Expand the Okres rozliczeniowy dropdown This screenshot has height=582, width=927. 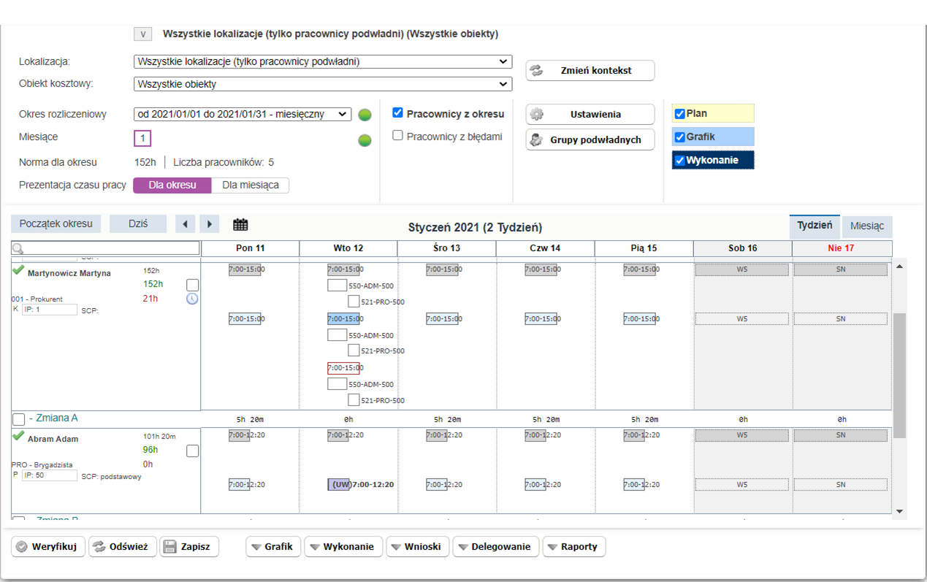click(243, 114)
